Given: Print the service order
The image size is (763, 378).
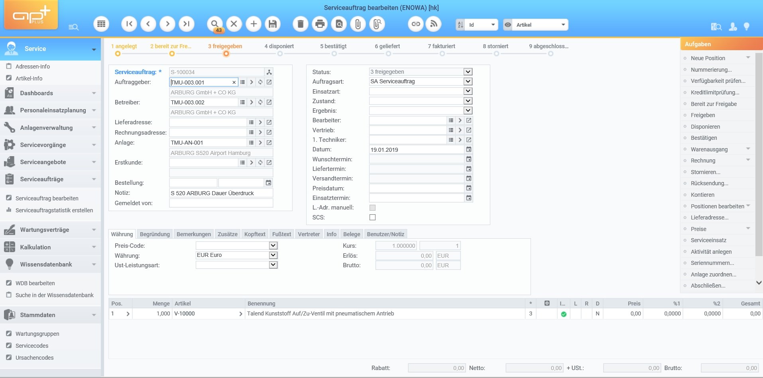Looking at the screenshot, I should [x=320, y=24].
